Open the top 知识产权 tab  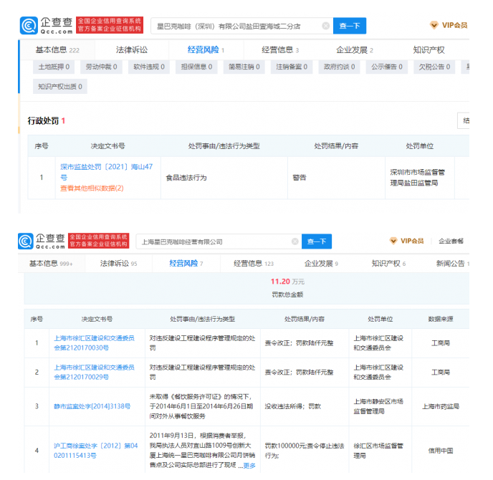(x=429, y=50)
